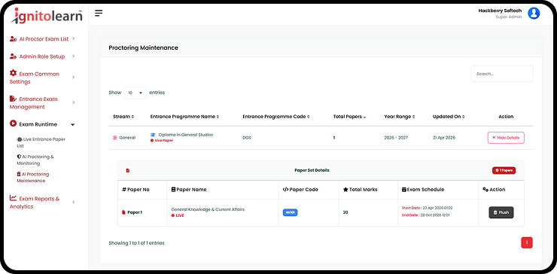Click the blue paper code badge
Image resolution: width=557 pixels, height=274 pixels.
coord(291,212)
